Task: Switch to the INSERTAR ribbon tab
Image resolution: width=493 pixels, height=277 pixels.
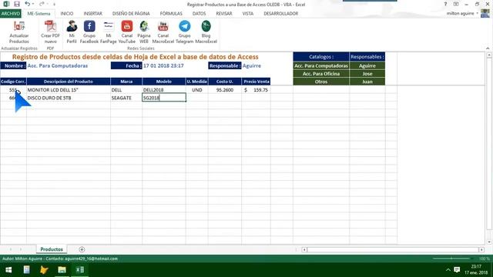Action: pyautogui.click(x=92, y=14)
